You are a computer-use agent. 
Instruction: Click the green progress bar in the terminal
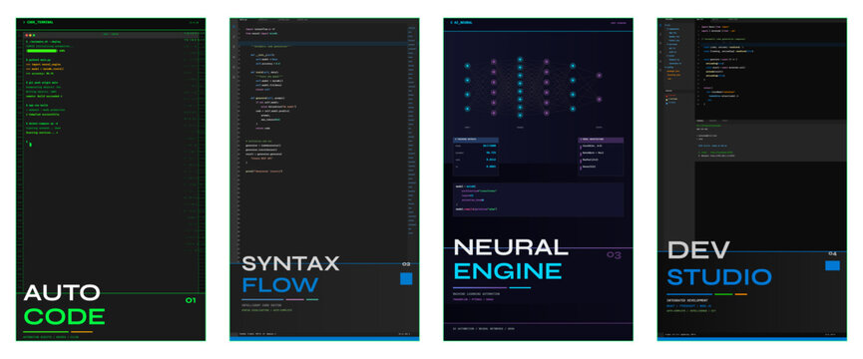(x=41, y=51)
